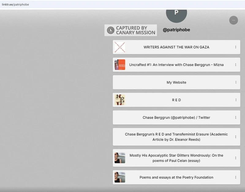Click the Captured by Canary Mission logo
This screenshot has width=245, height=192.
click(x=131, y=30)
